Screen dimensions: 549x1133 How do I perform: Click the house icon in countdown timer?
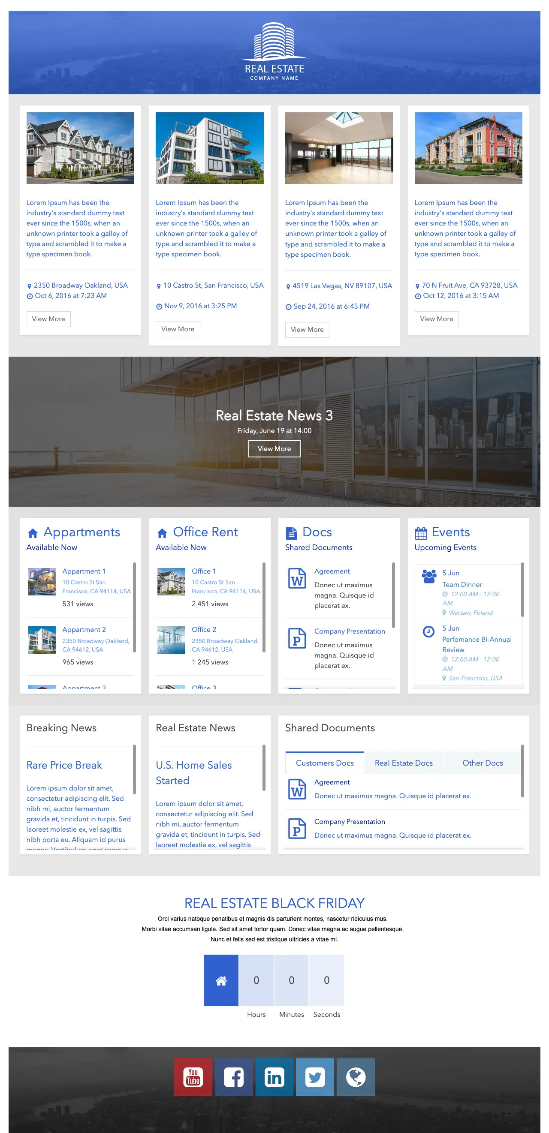[x=221, y=980]
